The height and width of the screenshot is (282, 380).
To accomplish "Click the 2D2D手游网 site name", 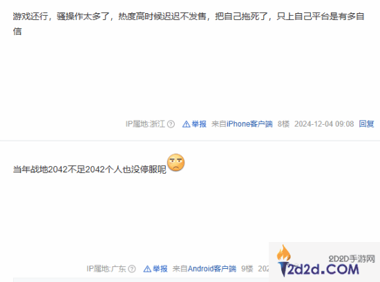I will click(352, 259).
